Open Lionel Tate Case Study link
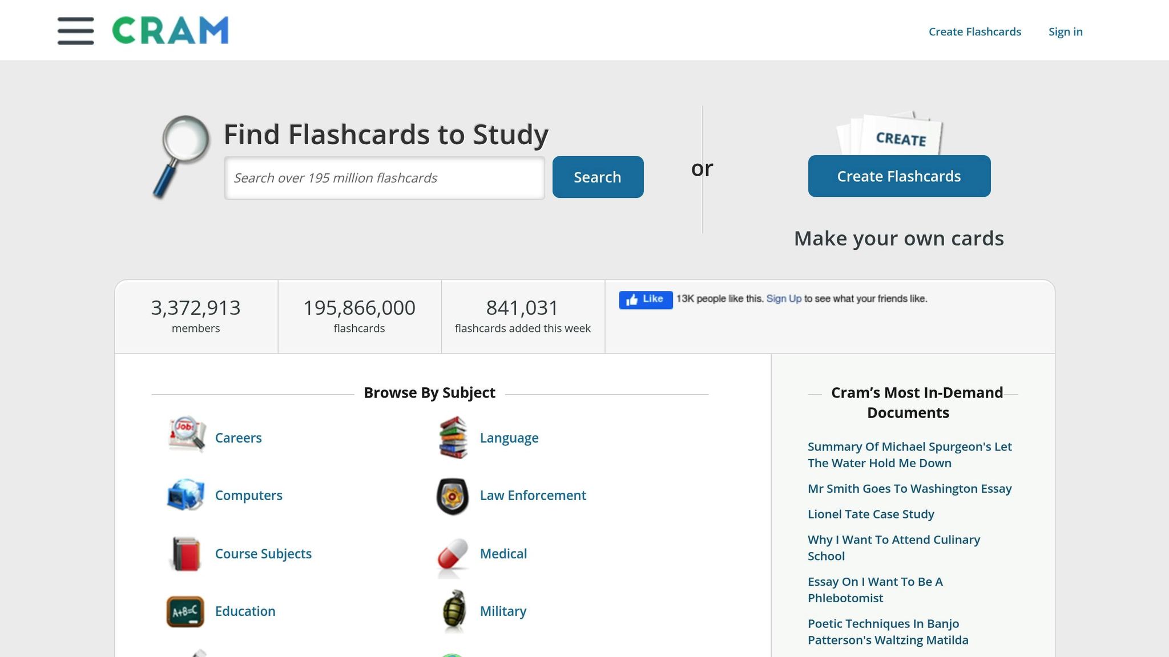Viewport: 1169px width, 657px height. (x=870, y=514)
